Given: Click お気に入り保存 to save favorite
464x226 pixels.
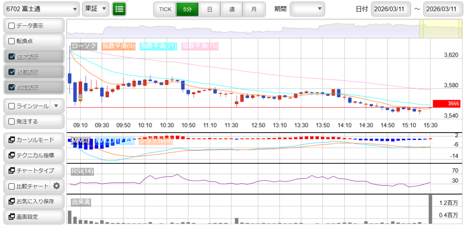Looking at the screenshot, I should click(34, 201).
